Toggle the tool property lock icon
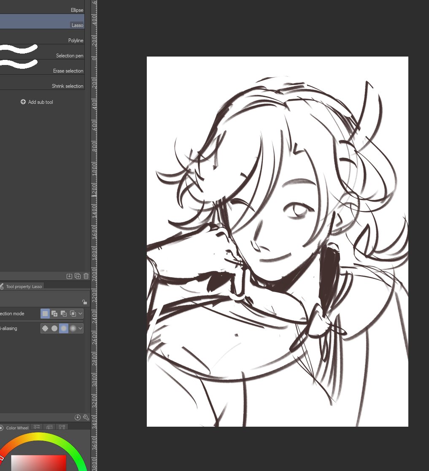This screenshot has width=429, height=471. [84, 302]
